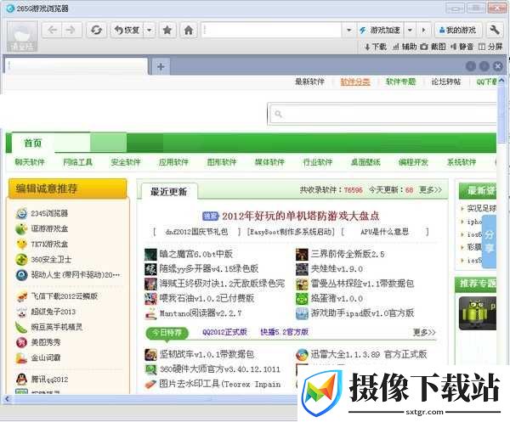Click the 美图秀秀 icon

pyautogui.click(x=21, y=342)
